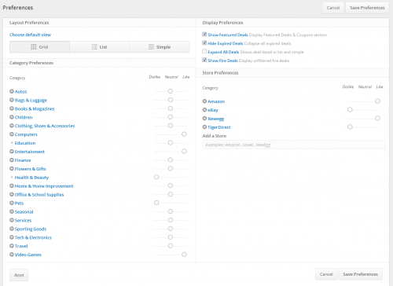Click the TigerDirect store link

pos(219,127)
